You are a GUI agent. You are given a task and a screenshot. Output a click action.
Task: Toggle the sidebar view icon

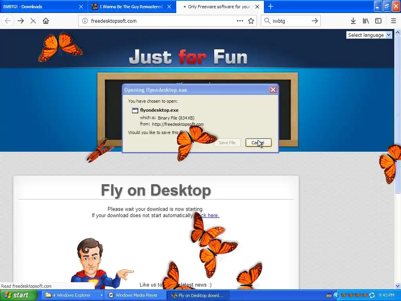(378, 21)
